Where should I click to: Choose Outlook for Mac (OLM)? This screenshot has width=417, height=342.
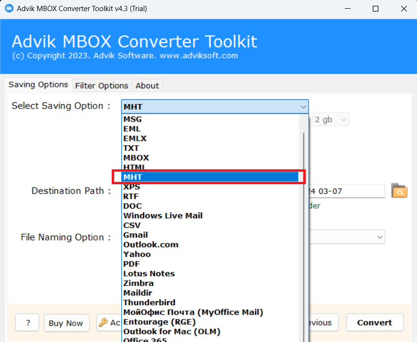(210, 331)
